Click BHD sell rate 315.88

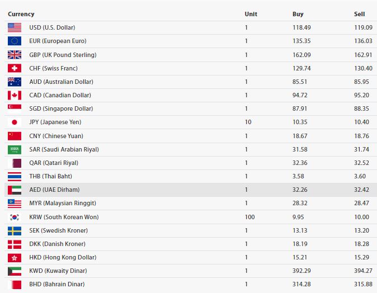[x=364, y=284]
